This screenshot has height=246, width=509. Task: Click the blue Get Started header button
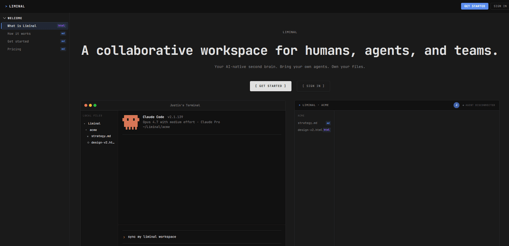click(474, 6)
